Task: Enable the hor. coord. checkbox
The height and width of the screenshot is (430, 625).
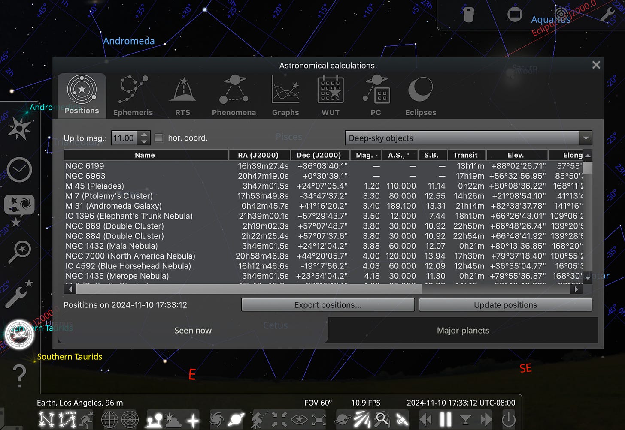Action: coord(159,138)
